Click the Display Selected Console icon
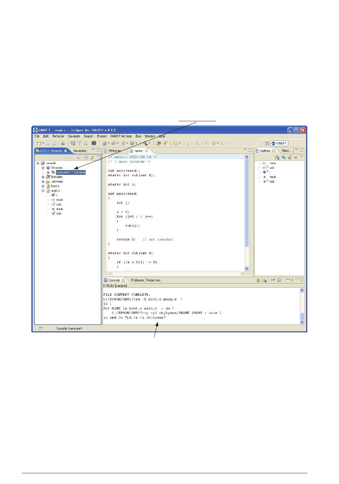The height and width of the screenshot is (484, 339). [x=279, y=280]
